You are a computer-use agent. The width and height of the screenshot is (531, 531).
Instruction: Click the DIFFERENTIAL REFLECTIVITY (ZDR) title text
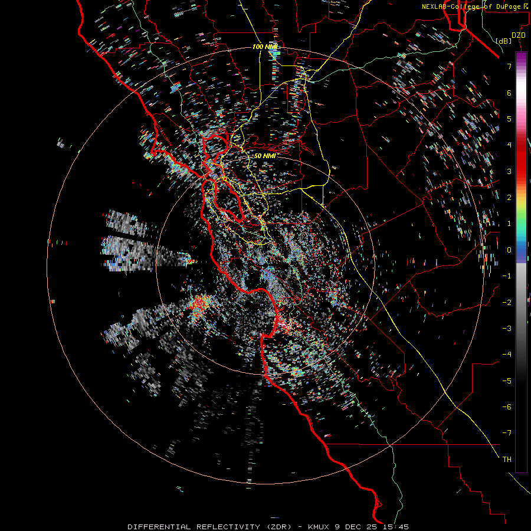pos(209,527)
